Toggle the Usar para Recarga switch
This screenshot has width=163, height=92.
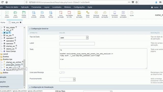[x=62, y=72]
